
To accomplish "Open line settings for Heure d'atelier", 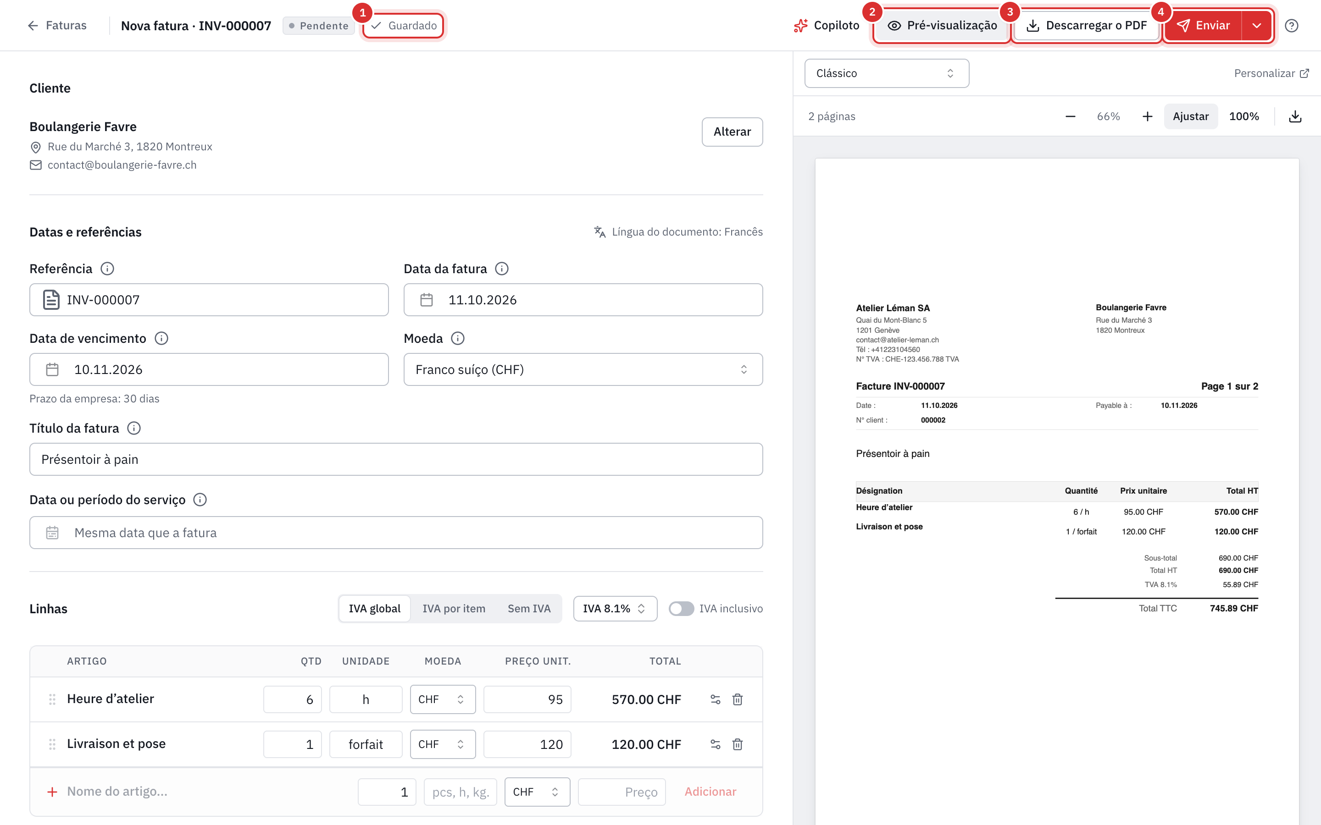I will pyautogui.click(x=715, y=699).
